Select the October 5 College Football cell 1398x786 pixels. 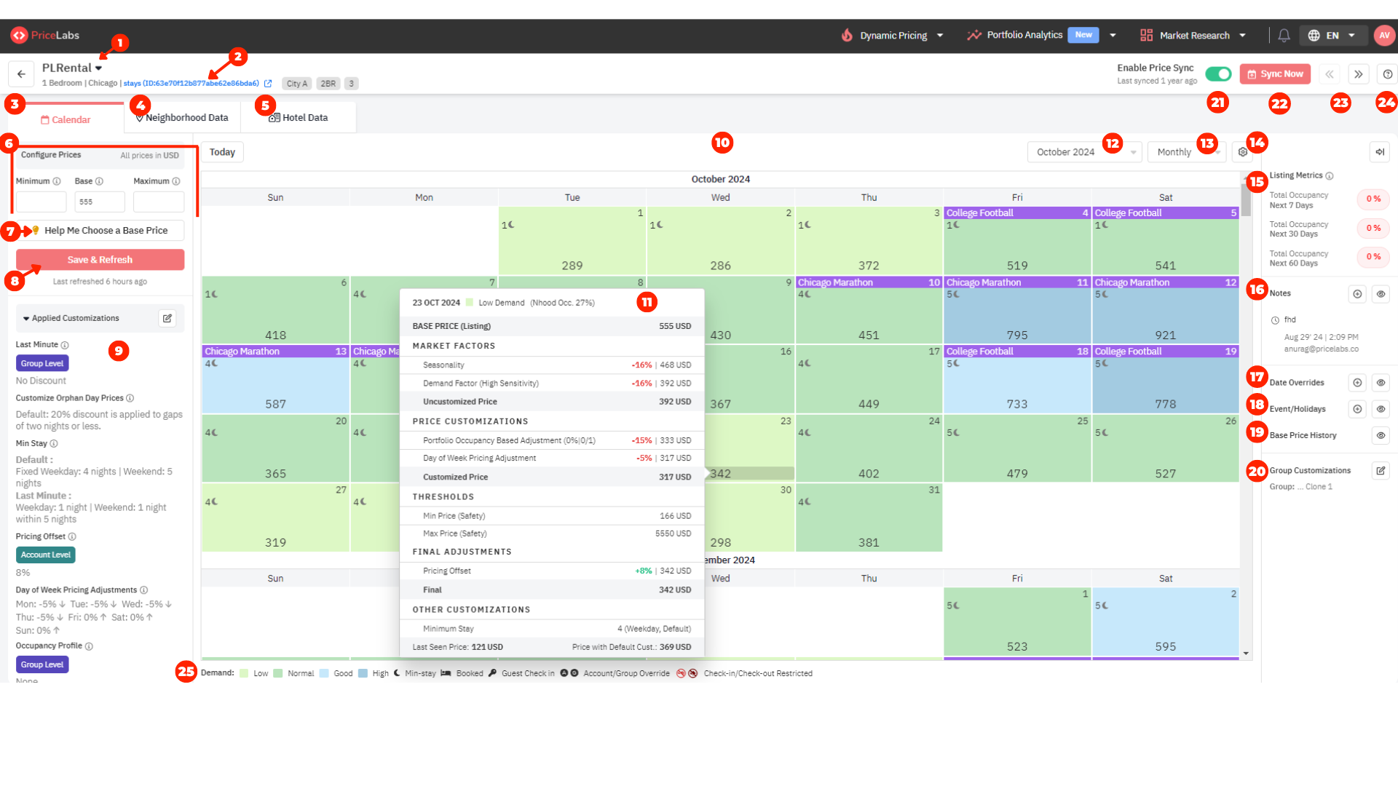coord(1166,241)
